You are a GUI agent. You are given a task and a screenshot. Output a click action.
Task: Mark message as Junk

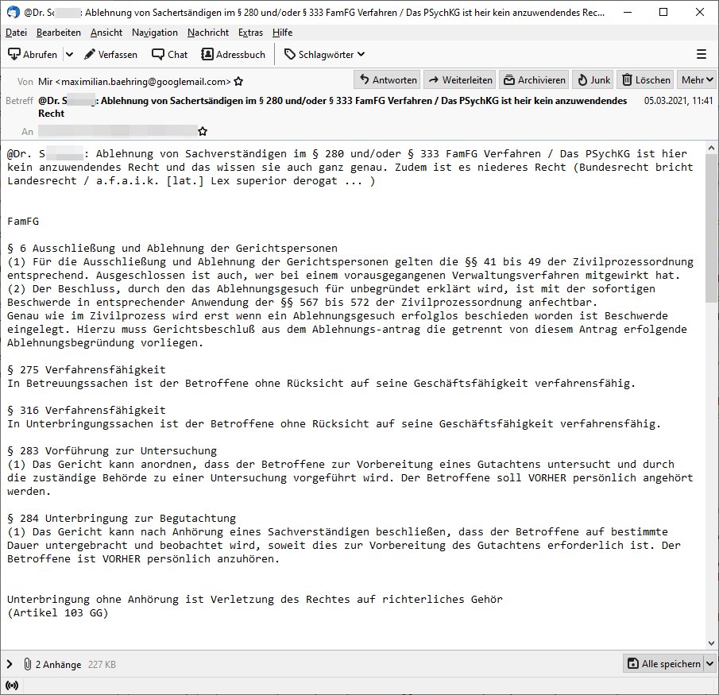[593, 80]
